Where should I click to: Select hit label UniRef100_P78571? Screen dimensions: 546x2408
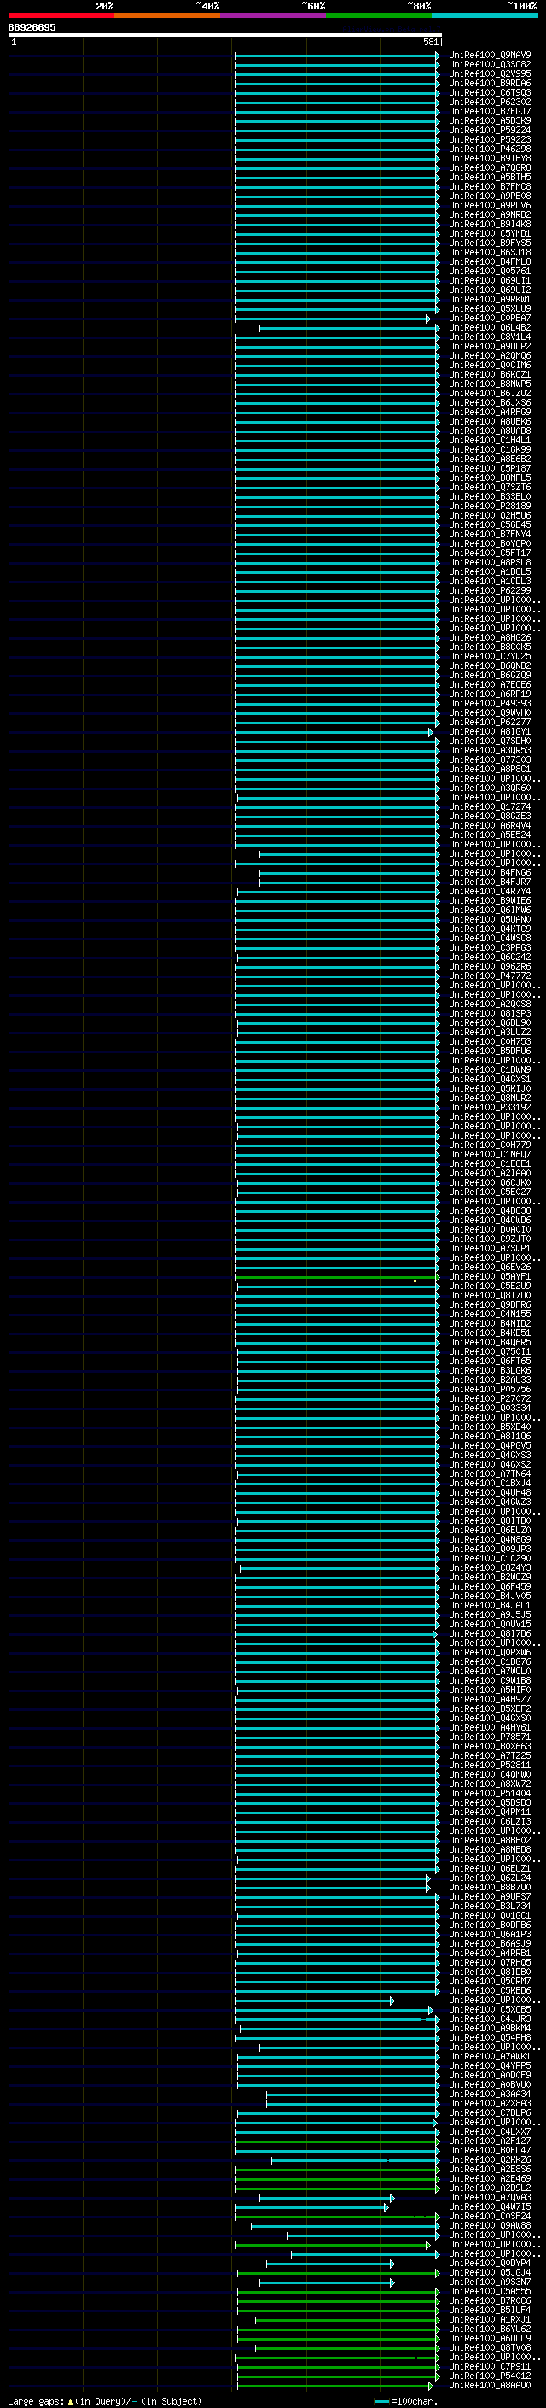490,1737
